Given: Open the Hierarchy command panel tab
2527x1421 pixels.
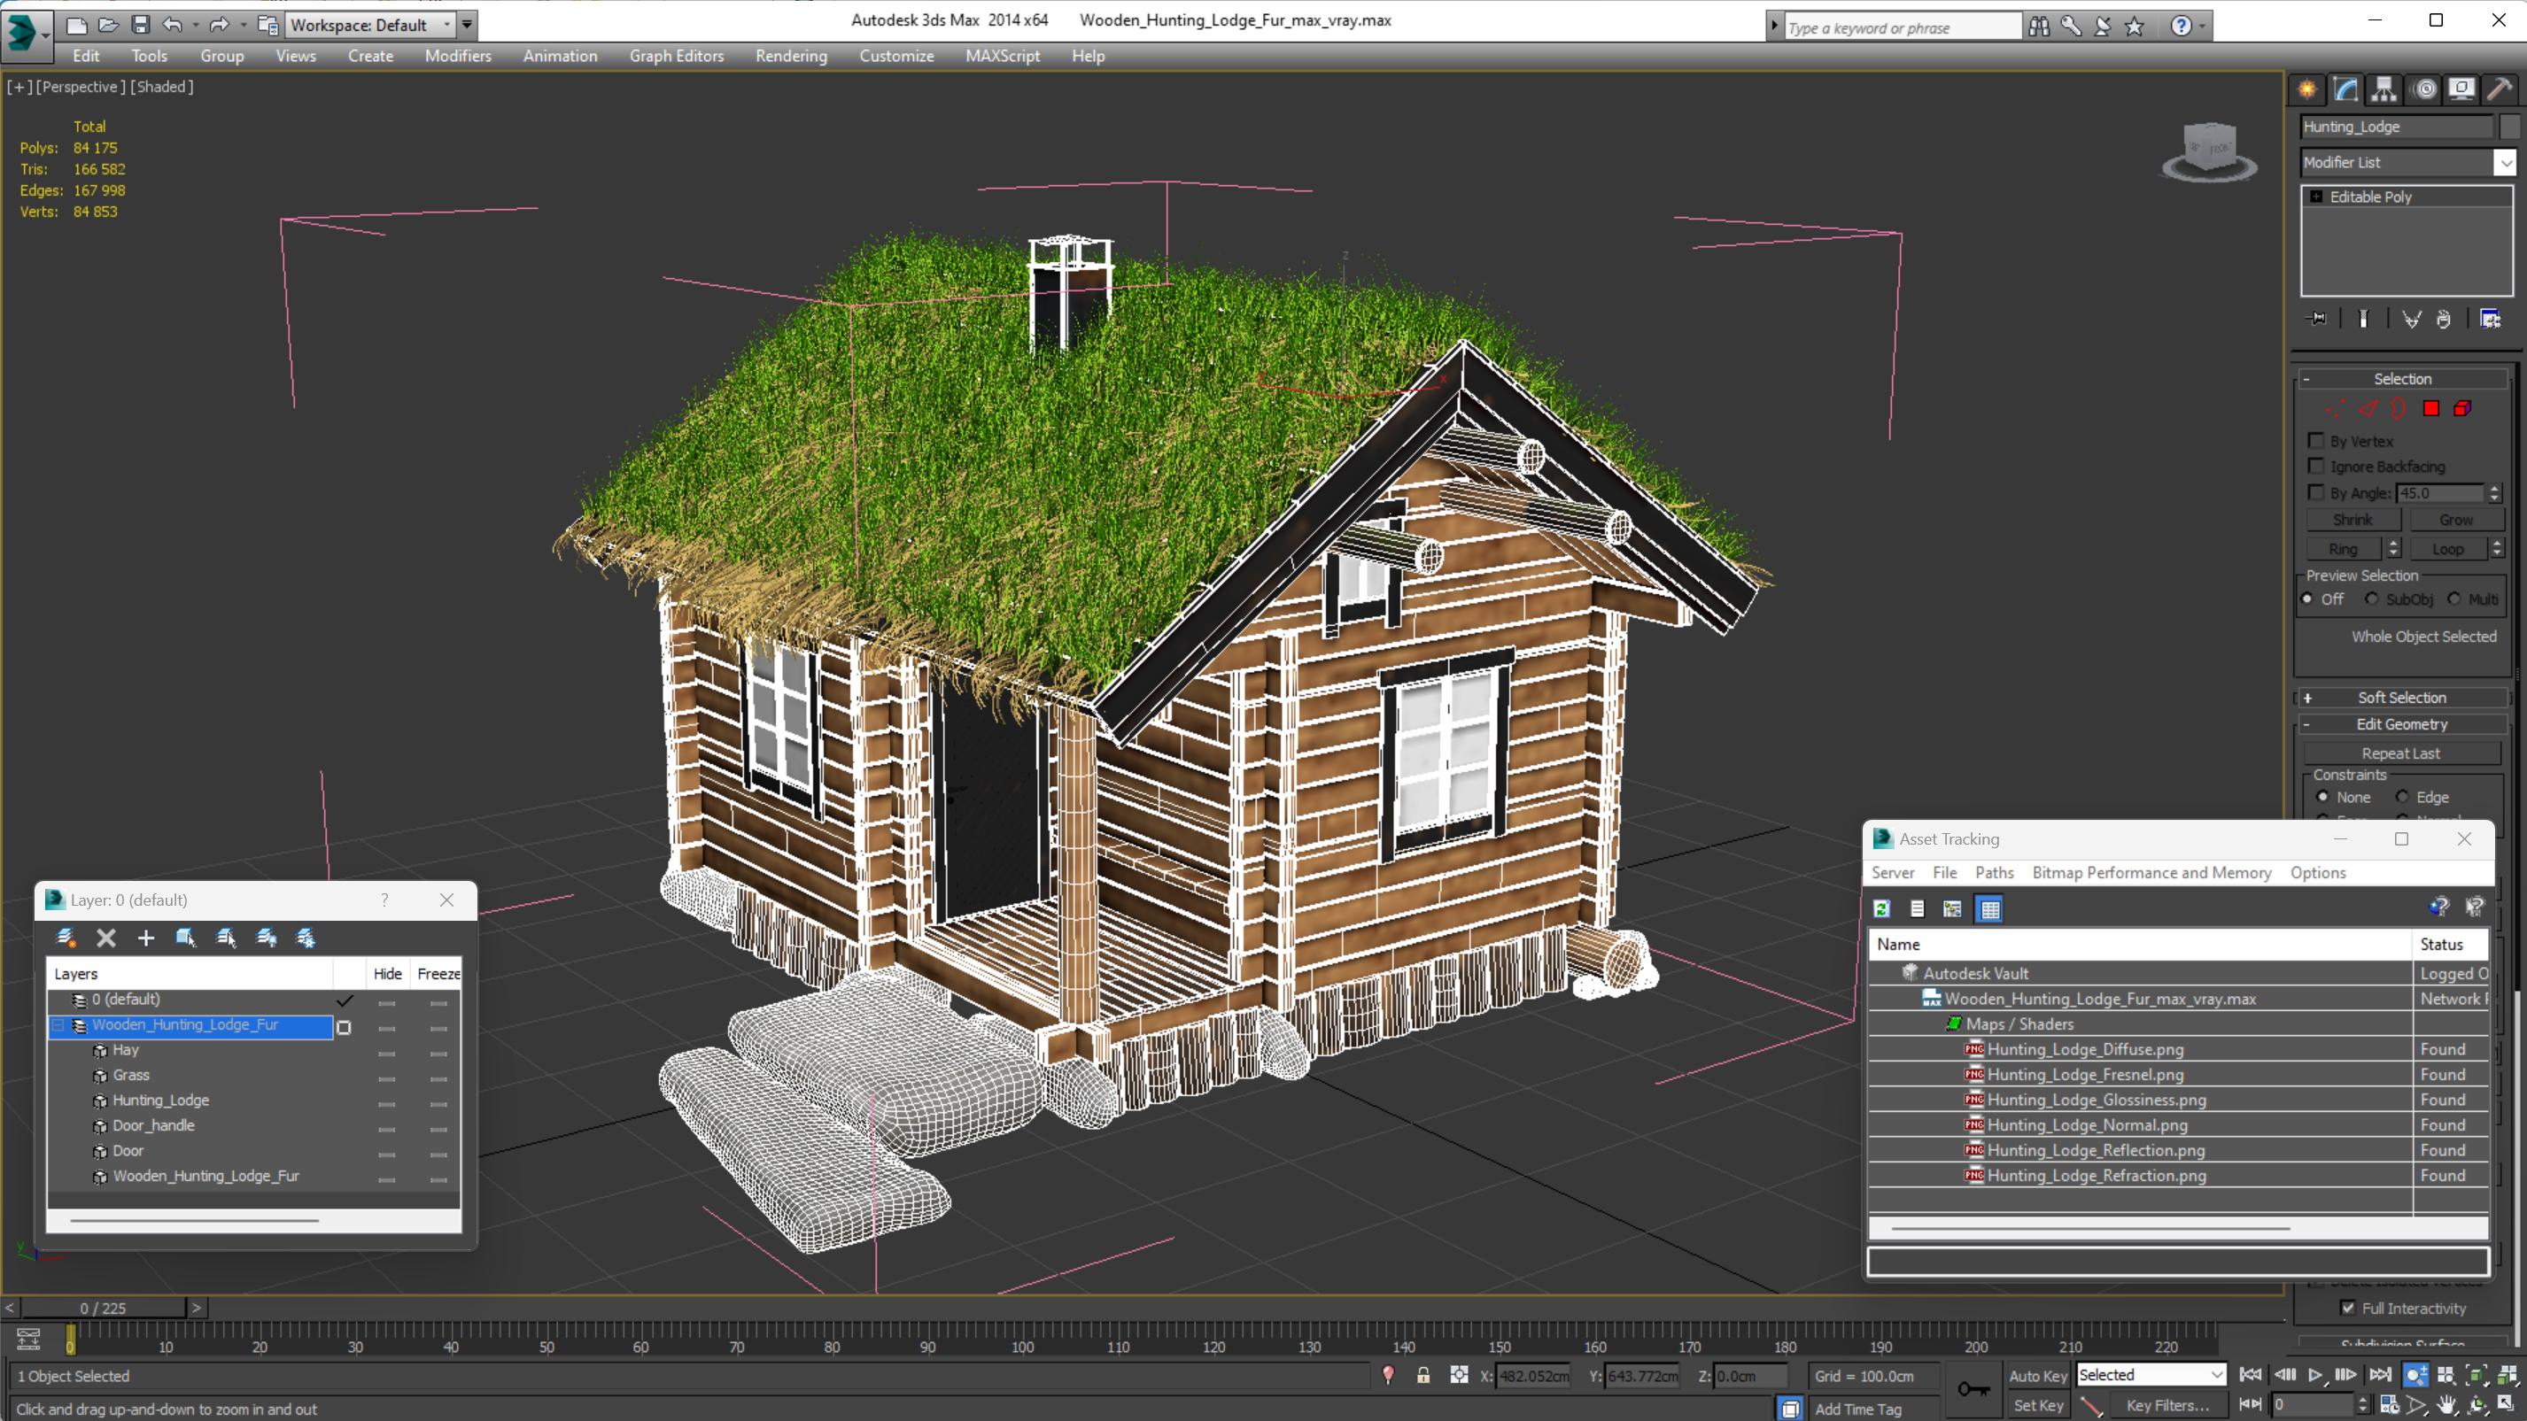Looking at the screenshot, I should [x=2384, y=90].
